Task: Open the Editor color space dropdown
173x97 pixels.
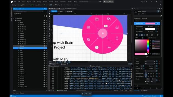Action: click(143, 38)
